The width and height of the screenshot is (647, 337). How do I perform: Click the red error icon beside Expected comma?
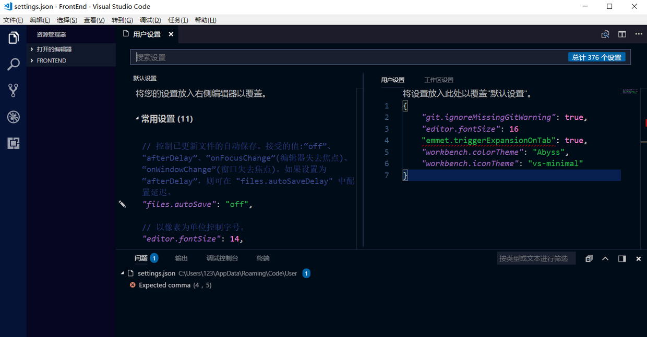(133, 285)
